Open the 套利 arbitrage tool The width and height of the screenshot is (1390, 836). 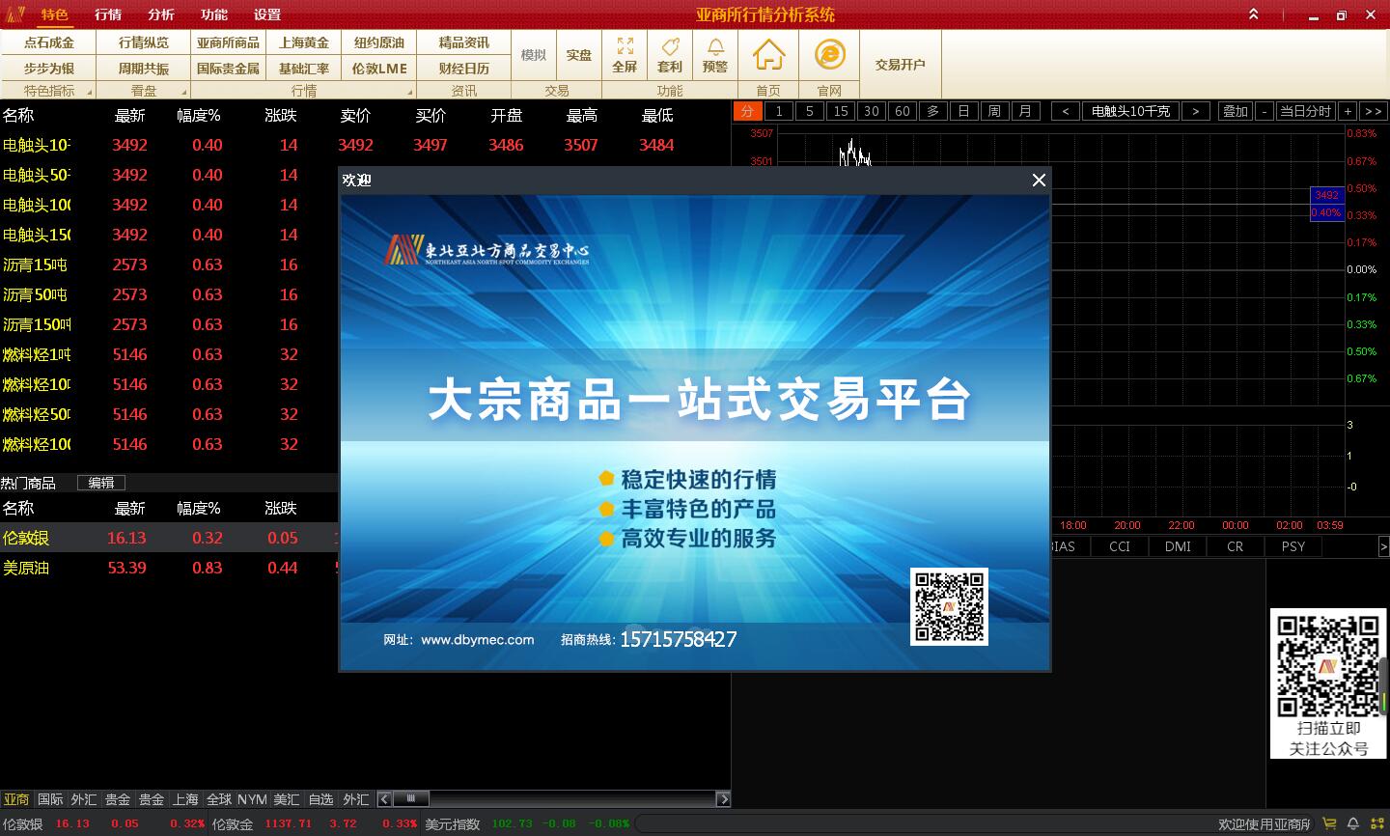(670, 55)
